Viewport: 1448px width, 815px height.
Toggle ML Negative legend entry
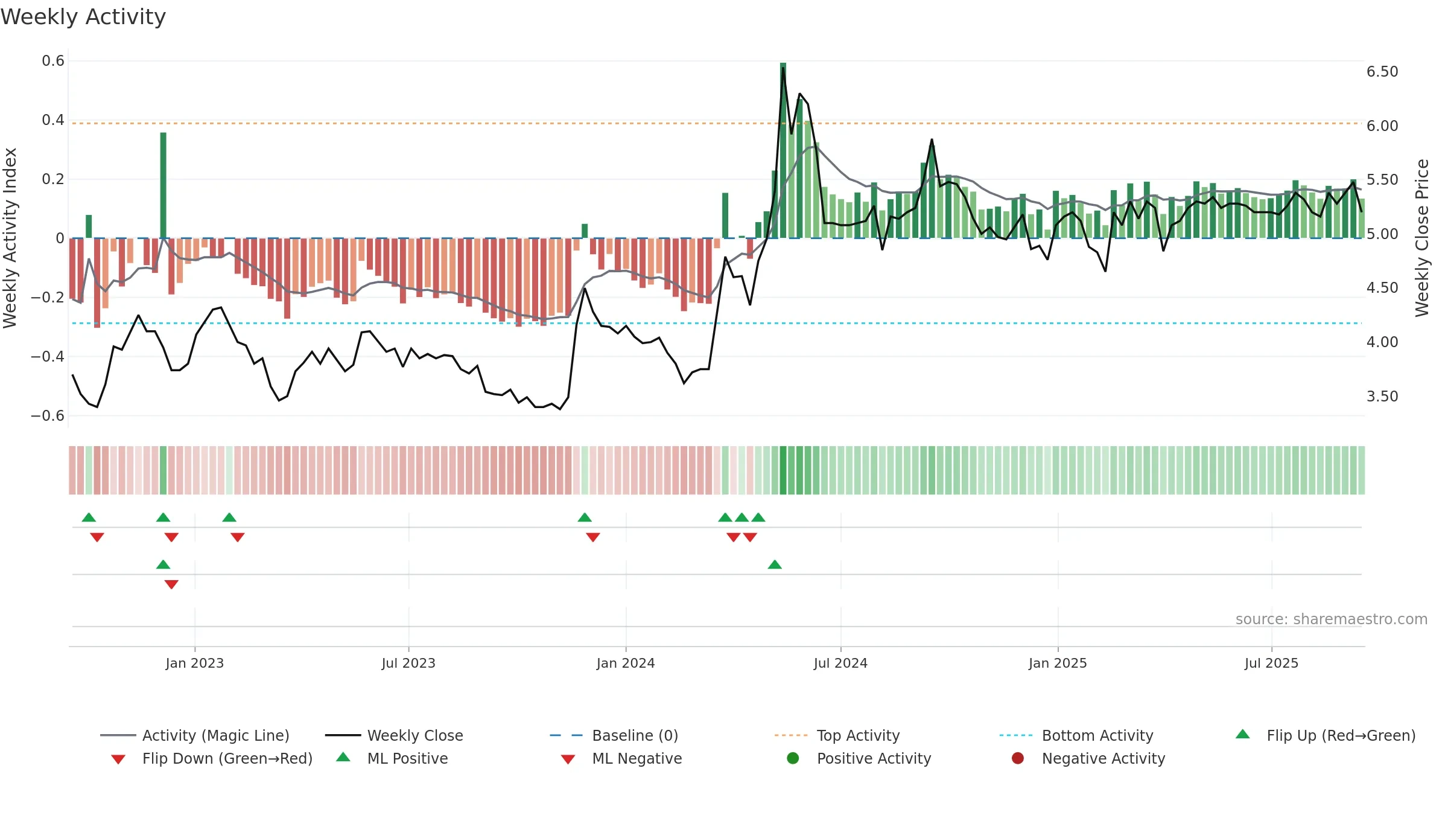tap(621, 758)
